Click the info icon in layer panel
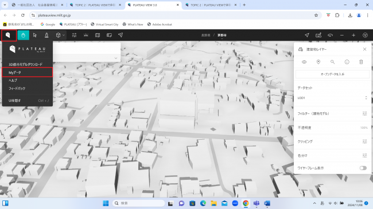Viewport: 373px width, 209px height. 347,62
